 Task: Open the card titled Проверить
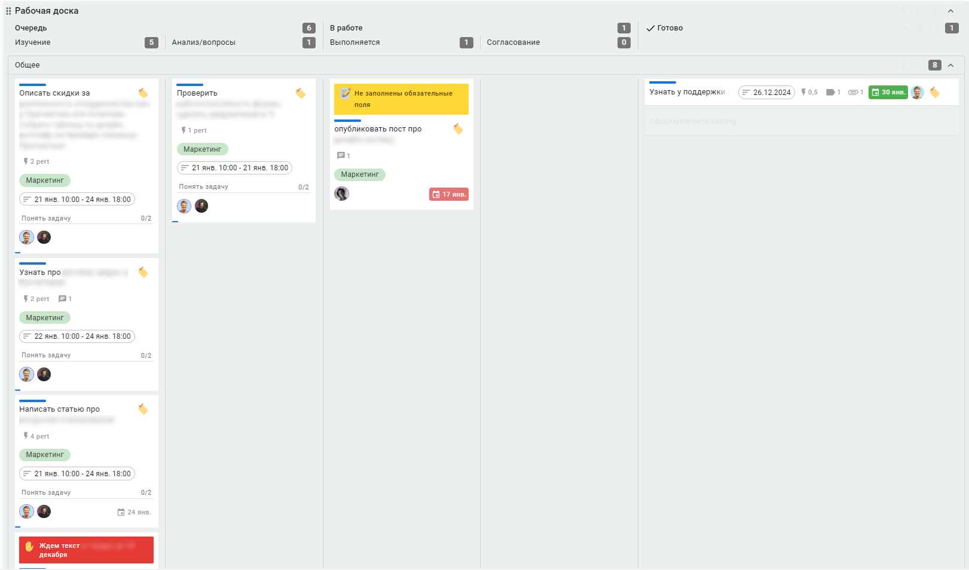[x=197, y=93]
